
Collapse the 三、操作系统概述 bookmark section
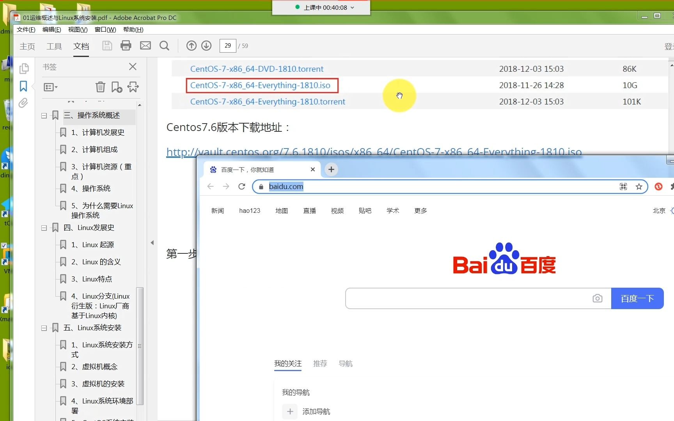pyautogui.click(x=44, y=115)
